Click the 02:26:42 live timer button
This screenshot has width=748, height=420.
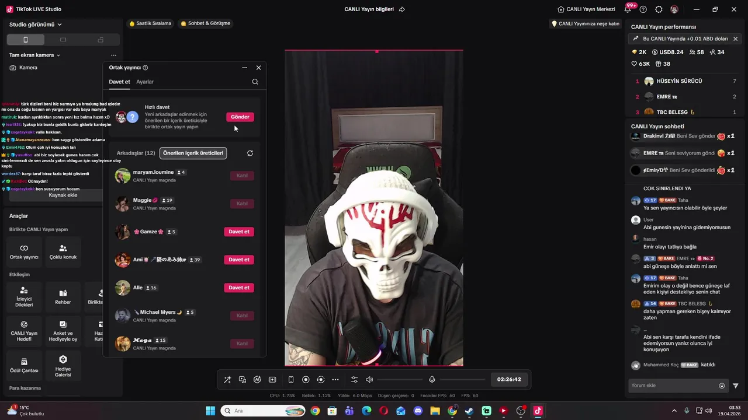[x=509, y=379]
